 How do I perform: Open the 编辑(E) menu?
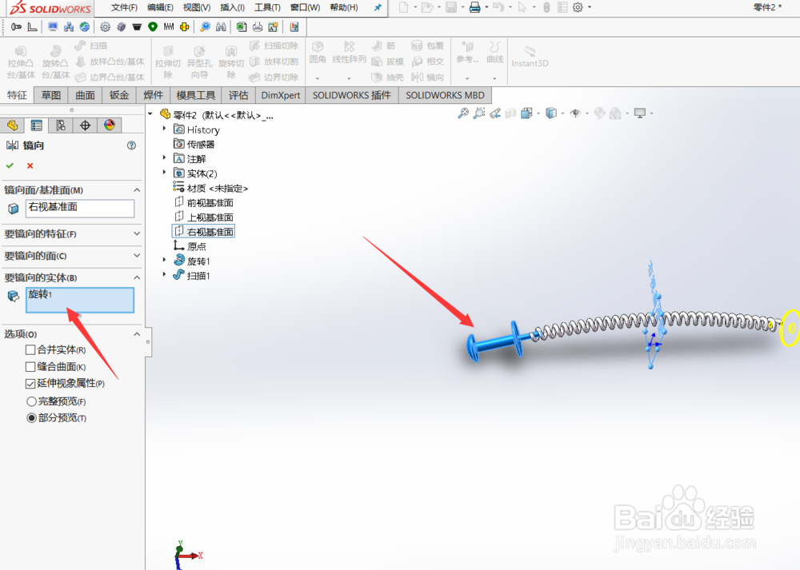pos(160,7)
